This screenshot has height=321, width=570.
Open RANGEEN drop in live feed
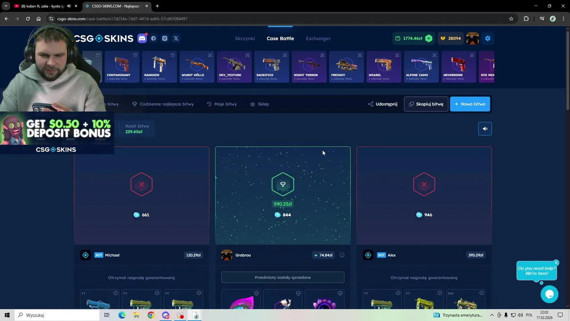point(159,67)
